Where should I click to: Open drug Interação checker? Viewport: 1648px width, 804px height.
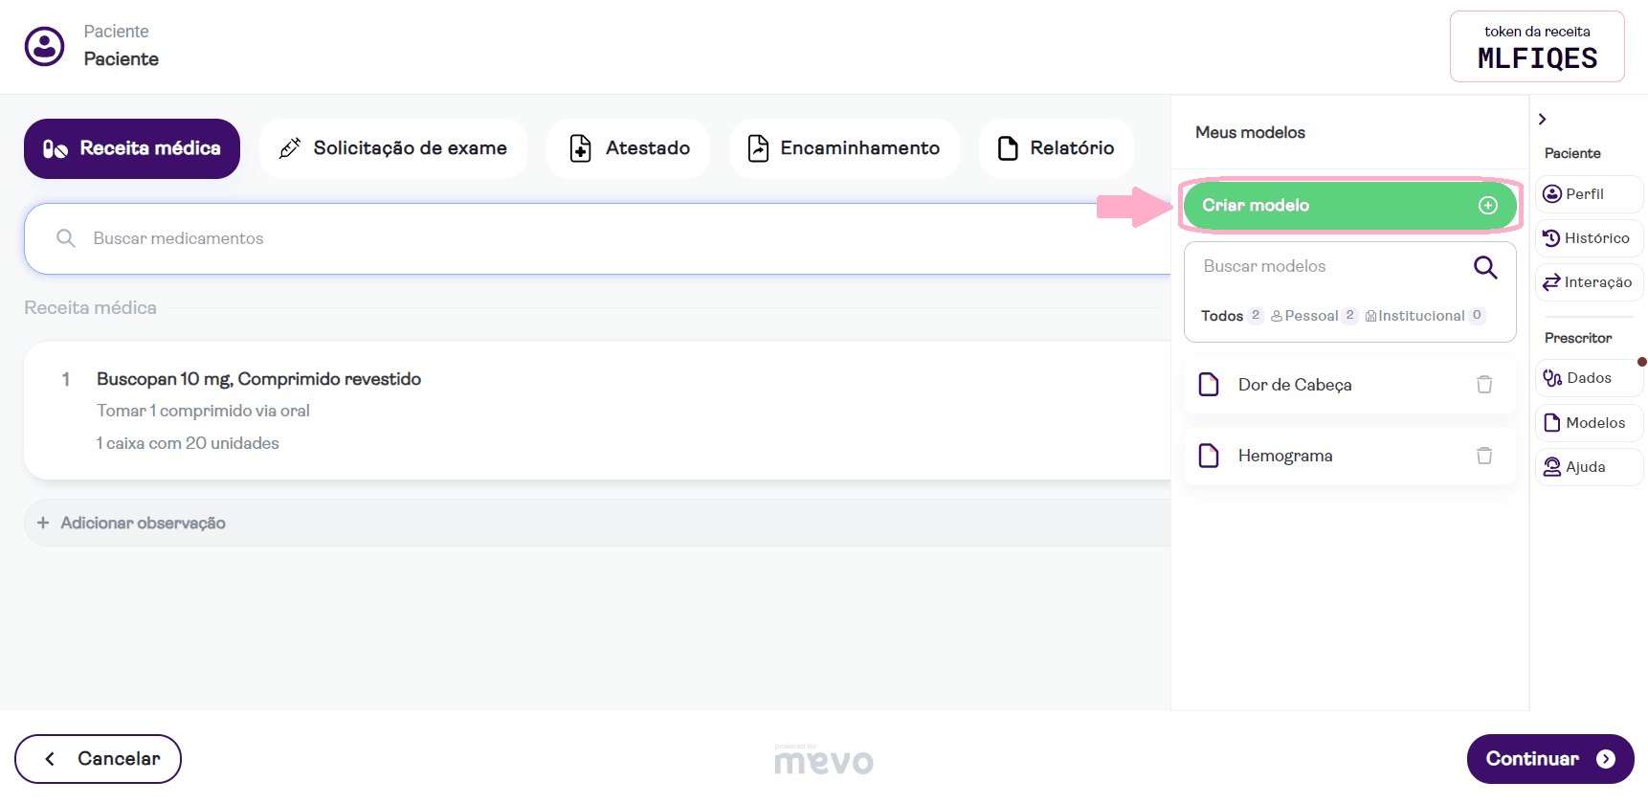pyautogui.click(x=1588, y=282)
